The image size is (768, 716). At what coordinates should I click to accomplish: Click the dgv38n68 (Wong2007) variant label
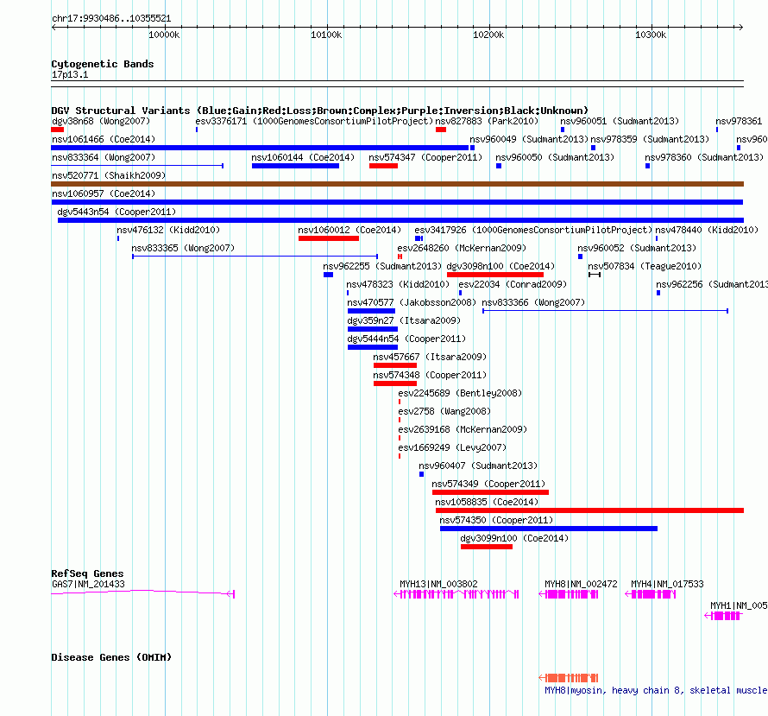[x=101, y=121]
